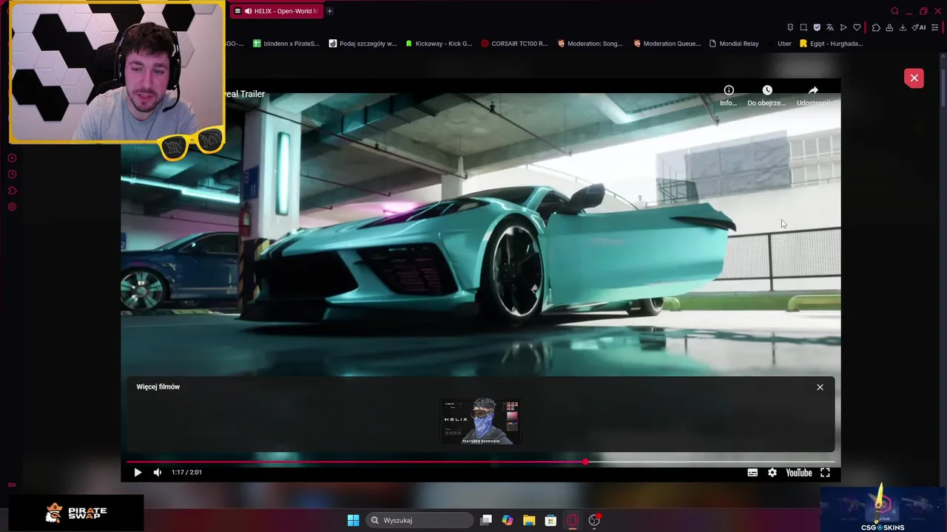Open blindenn x PirateS bookmark
947x532 pixels.
click(x=286, y=44)
